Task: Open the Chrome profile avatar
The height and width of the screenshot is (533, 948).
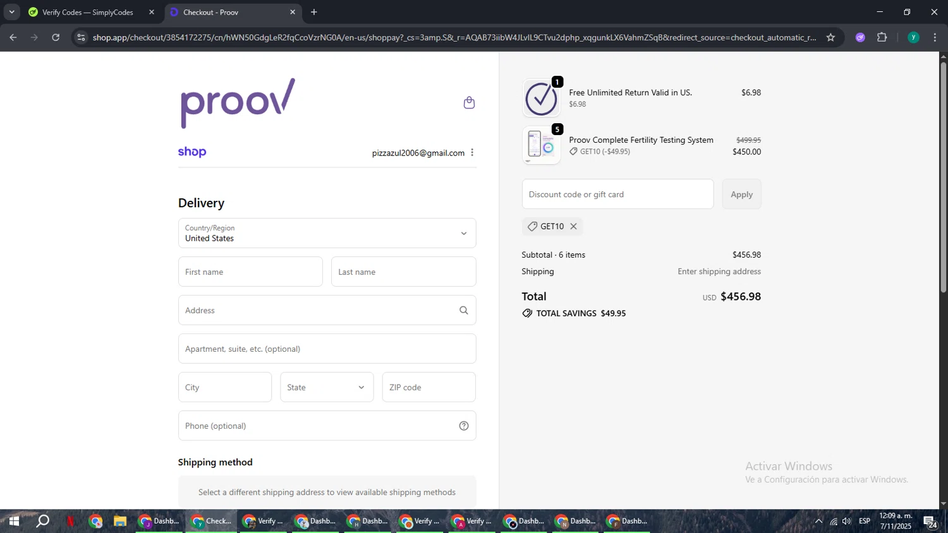Action: (x=913, y=37)
